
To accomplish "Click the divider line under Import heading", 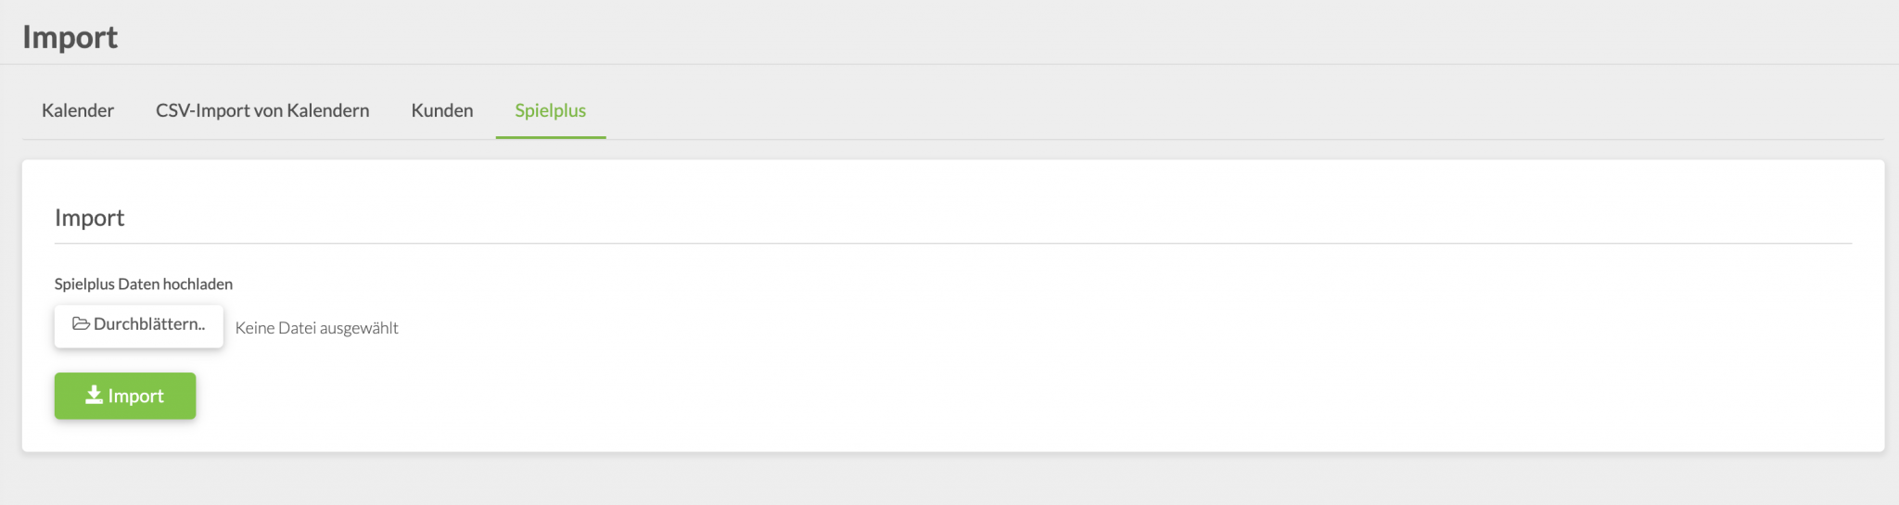I will point(952,244).
